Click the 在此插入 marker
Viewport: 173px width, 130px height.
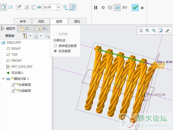click(17, 73)
